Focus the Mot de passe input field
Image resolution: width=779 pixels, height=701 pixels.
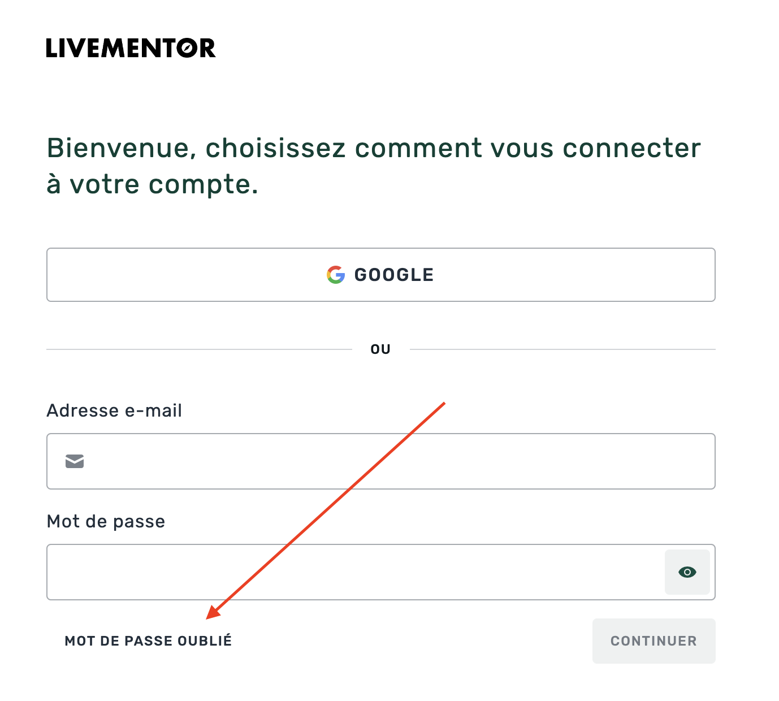[350, 572]
